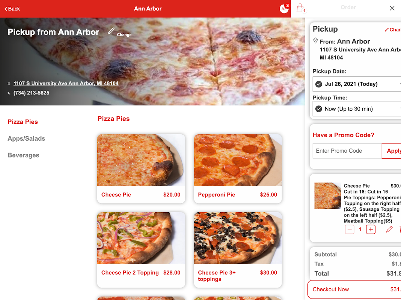Click the location pin beside the address
The image size is (401, 300).
[x=9, y=84]
